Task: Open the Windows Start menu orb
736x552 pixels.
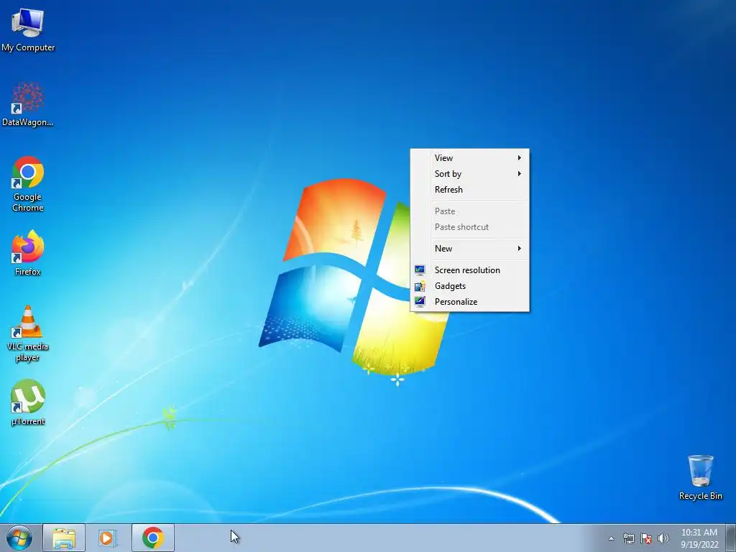Action: click(19, 538)
